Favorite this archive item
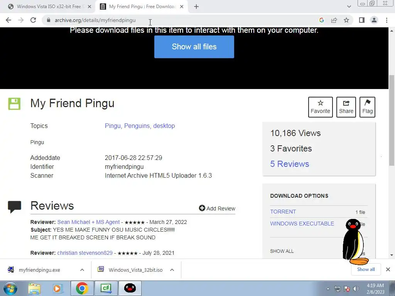Screen dimensions: 395x296 point(321,107)
